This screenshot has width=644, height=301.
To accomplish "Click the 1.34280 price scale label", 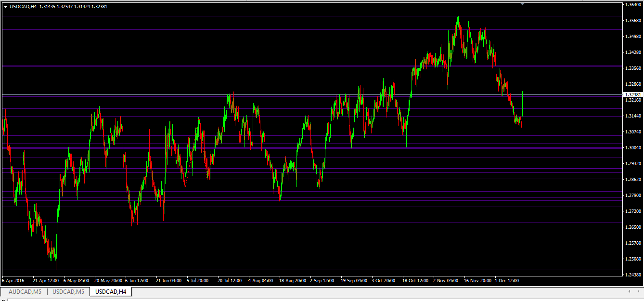I will (x=632, y=52).
